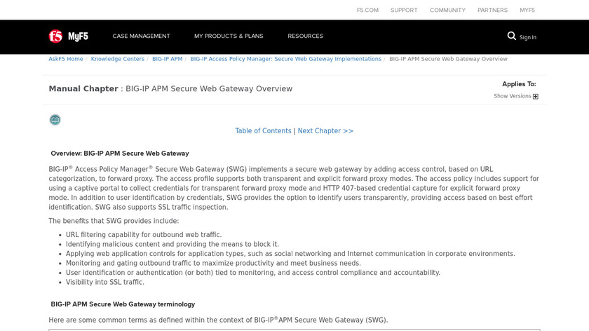Open the Partners top link

tap(492, 11)
